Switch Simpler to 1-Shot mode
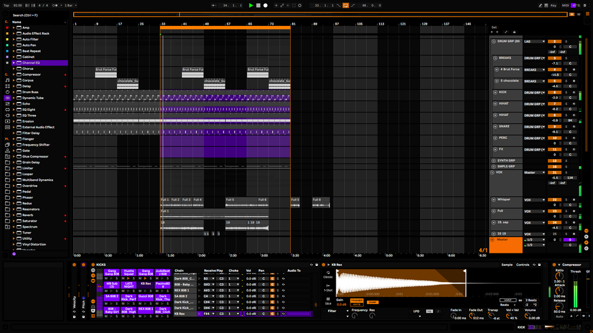This screenshot has height=333, width=593. [x=328, y=288]
